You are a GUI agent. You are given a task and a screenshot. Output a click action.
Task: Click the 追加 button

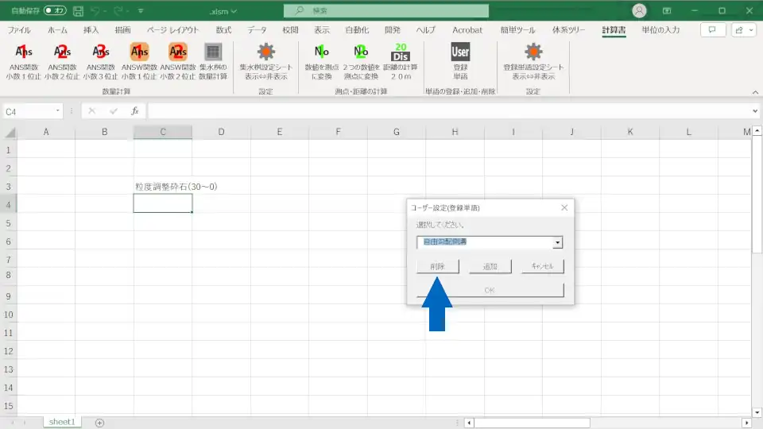click(x=490, y=267)
